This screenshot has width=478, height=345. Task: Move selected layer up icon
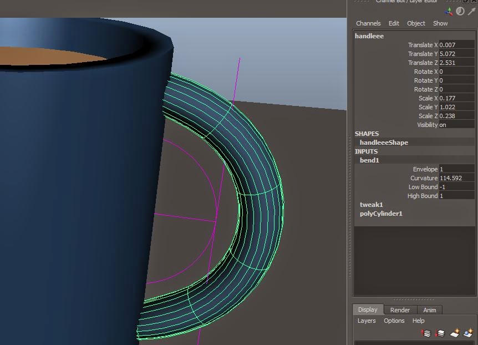point(425,333)
